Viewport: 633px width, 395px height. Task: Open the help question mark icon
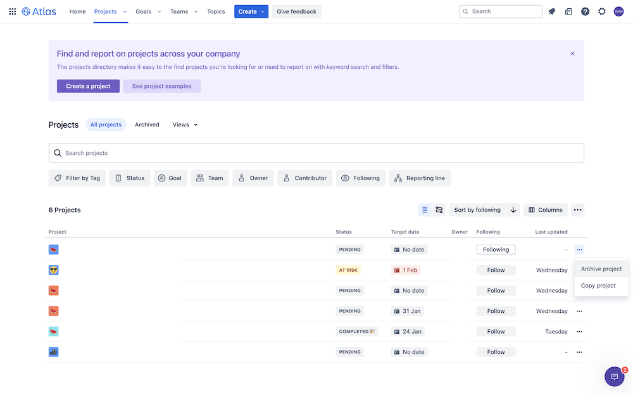[585, 11]
